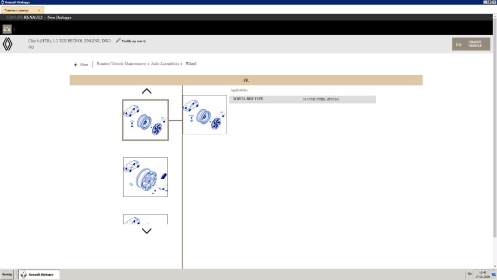
Task: Select the alloy wheel thumbnail
Action: click(145, 177)
